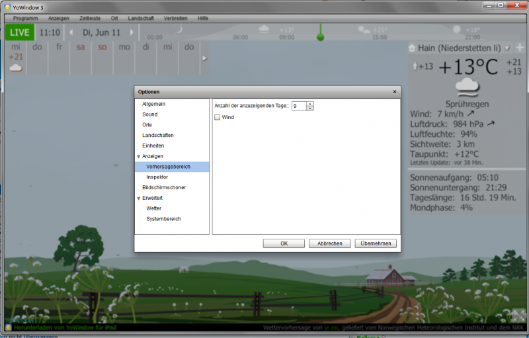
Task: Collapse the Erweitert tree section
Action: point(138,198)
